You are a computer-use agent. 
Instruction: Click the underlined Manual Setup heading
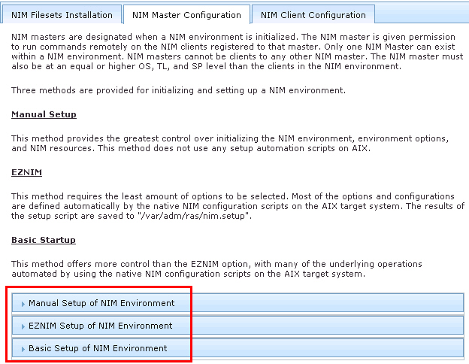point(44,114)
